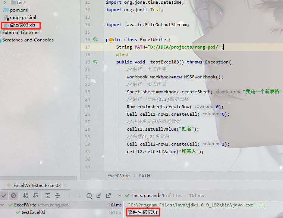The width and height of the screenshot is (283, 218).
Task: Open 登记表03.xls in the project tree
Action: point(22,25)
